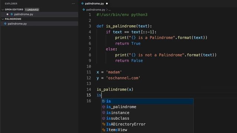Select the 'is' keyword suggestion
The width and height of the screenshot is (237, 133).
147,101
